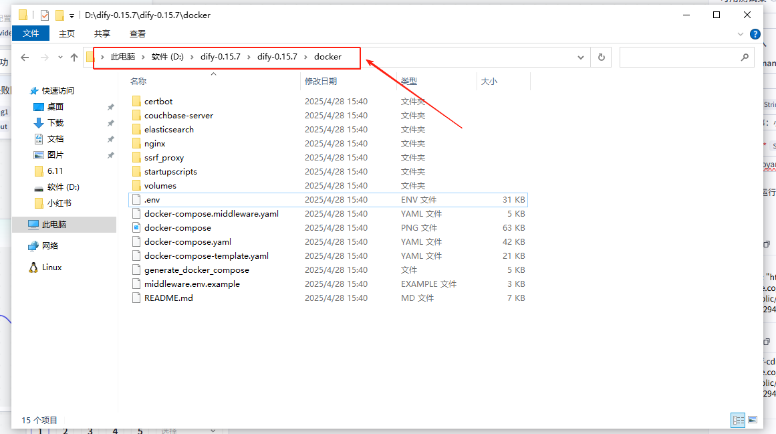Switch to the 查看 ribbon tab
The image size is (776, 434).
tap(138, 33)
